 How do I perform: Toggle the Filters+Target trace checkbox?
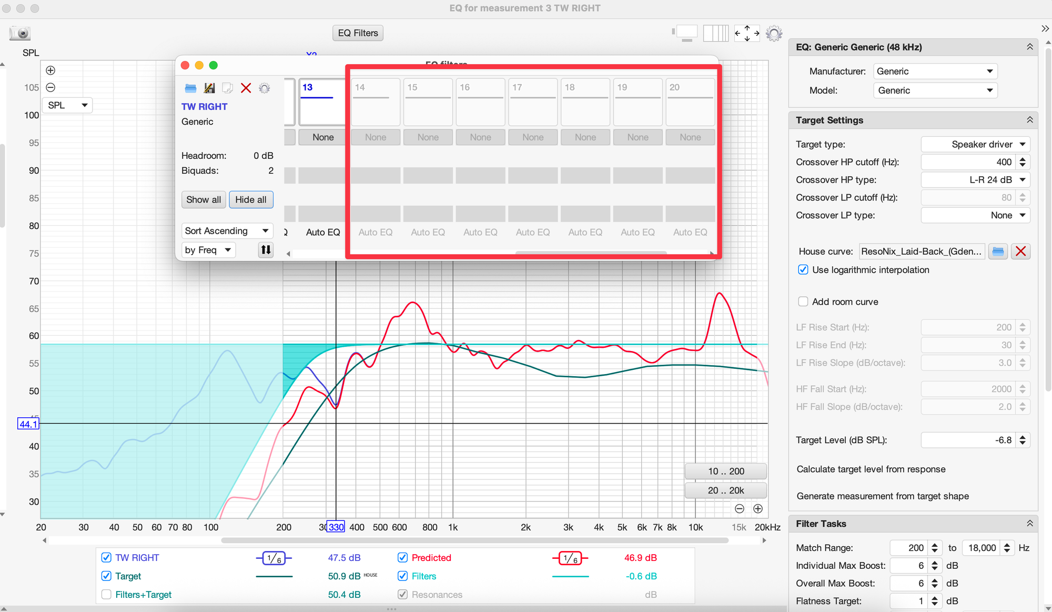tap(106, 594)
